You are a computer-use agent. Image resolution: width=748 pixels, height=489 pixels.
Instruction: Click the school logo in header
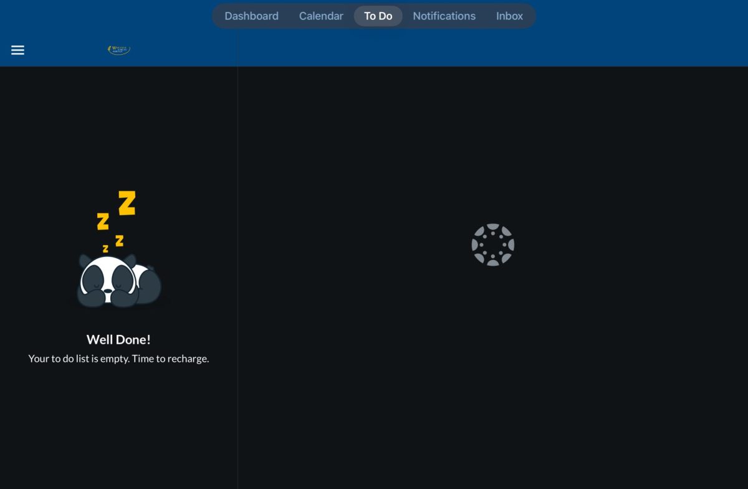[119, 50]
